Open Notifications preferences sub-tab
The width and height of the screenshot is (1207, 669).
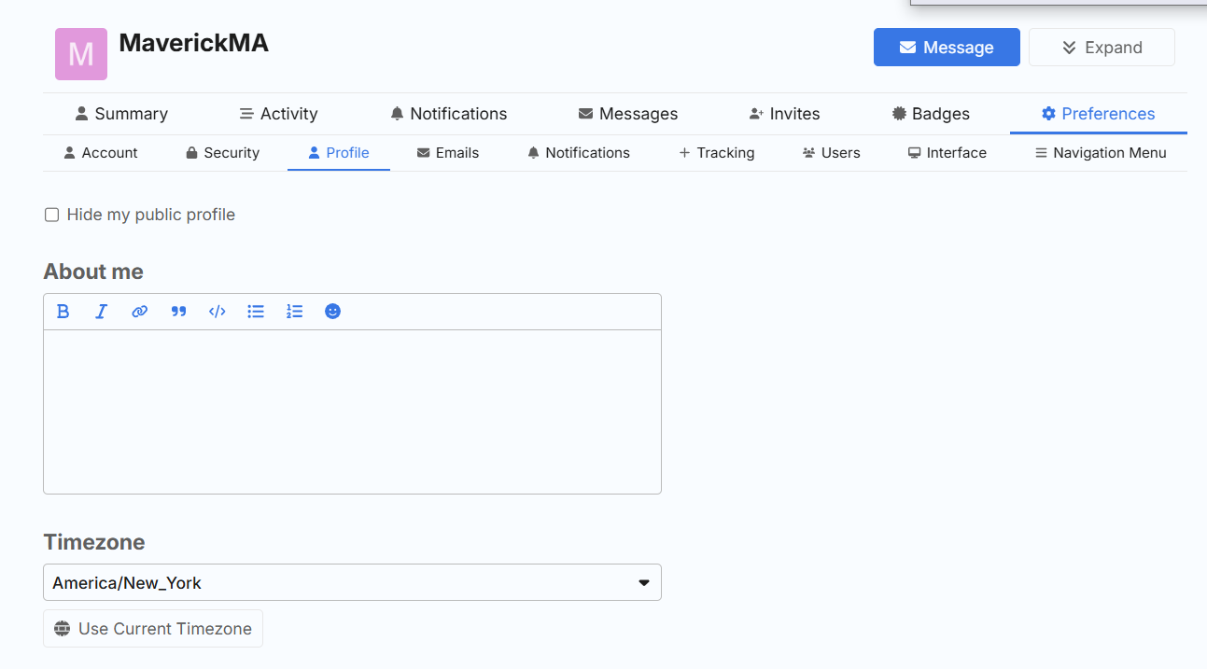coord(579,153)
